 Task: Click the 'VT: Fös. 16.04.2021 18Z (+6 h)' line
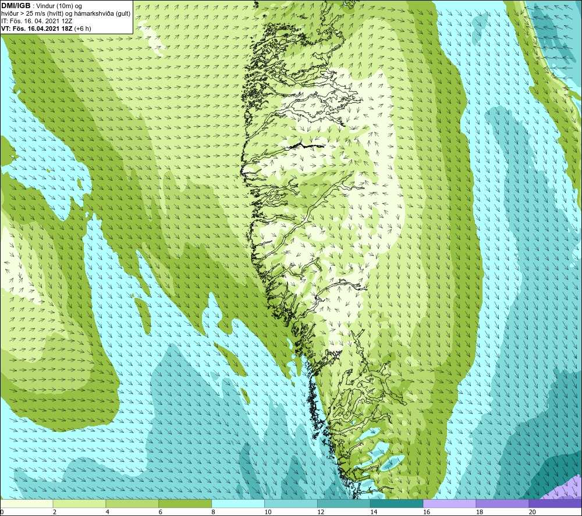click(46, 29)
